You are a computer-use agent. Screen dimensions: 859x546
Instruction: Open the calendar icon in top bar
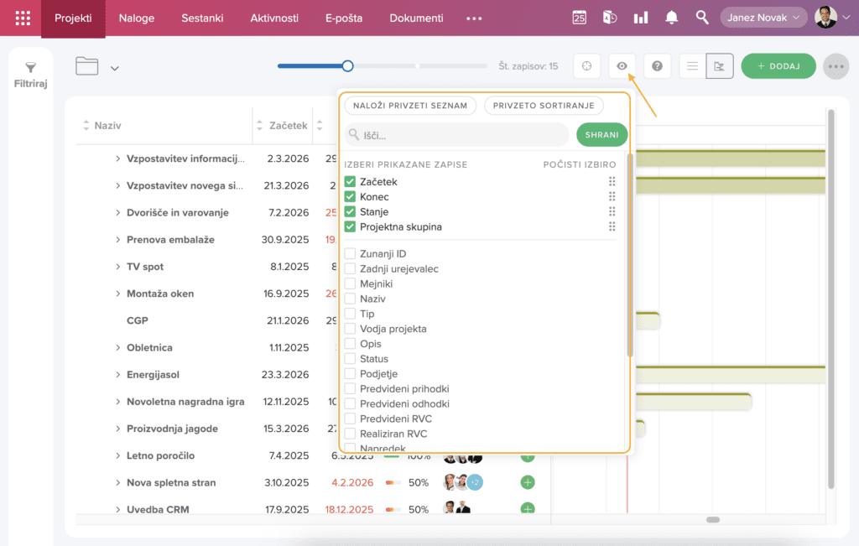(579, 18)
